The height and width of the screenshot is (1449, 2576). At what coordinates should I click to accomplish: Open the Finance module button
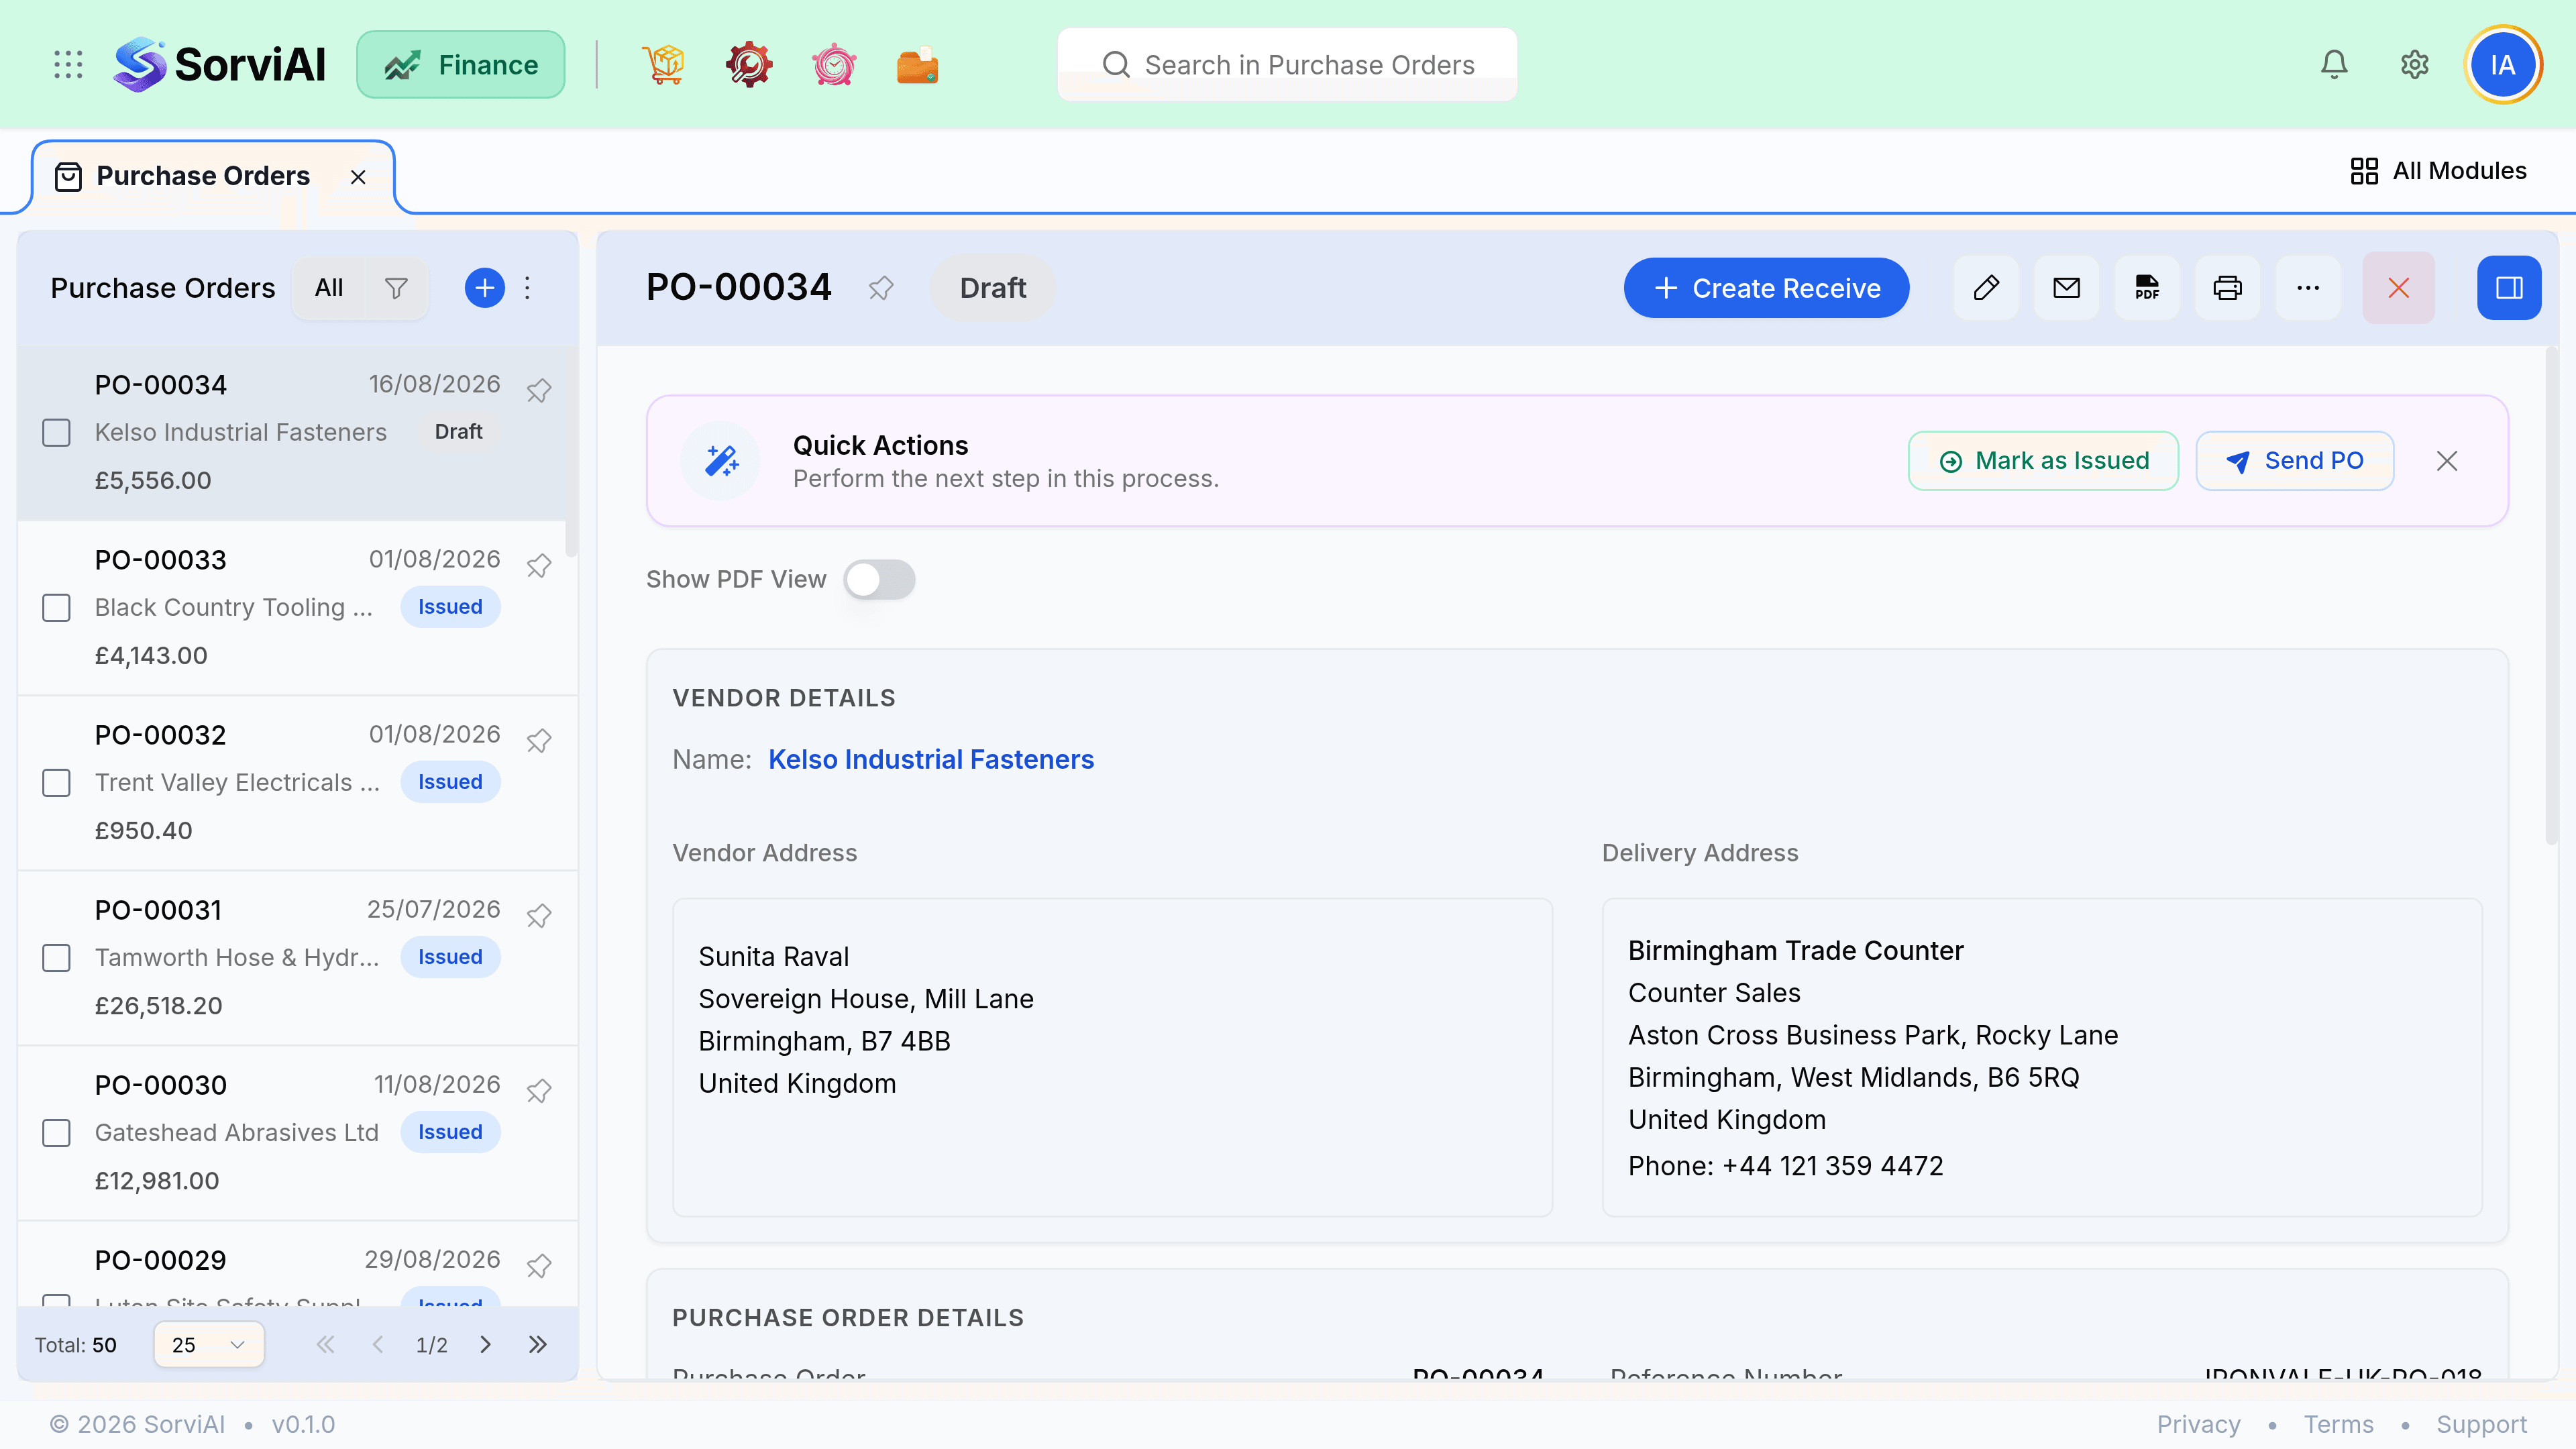461,65
